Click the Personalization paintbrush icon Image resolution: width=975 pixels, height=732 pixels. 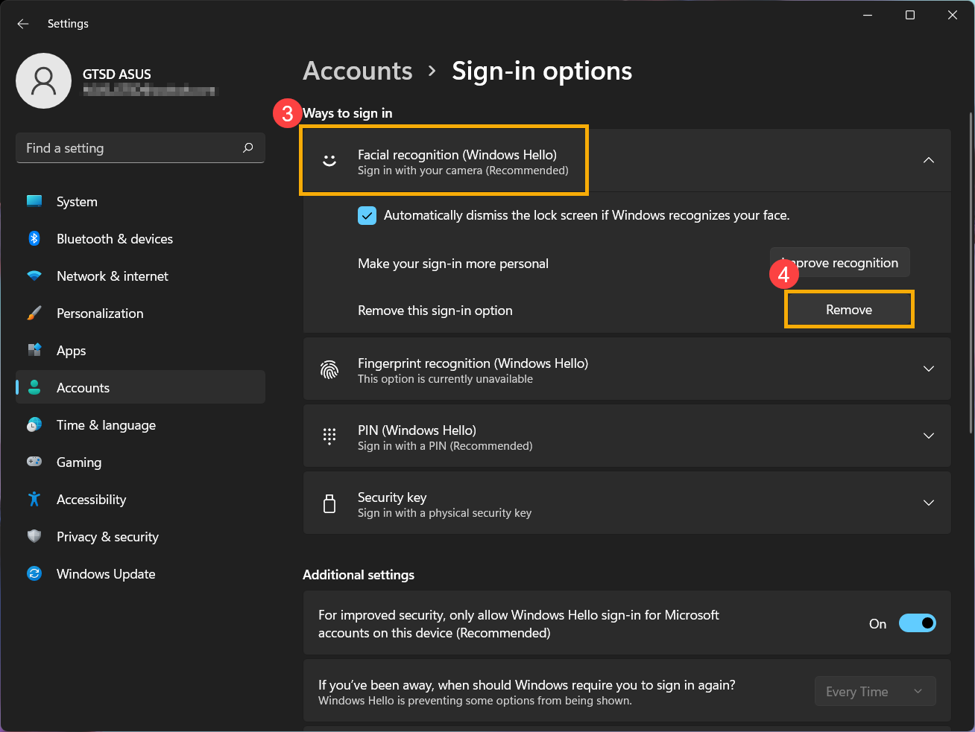pyautogui.click(x=34, y=313)
